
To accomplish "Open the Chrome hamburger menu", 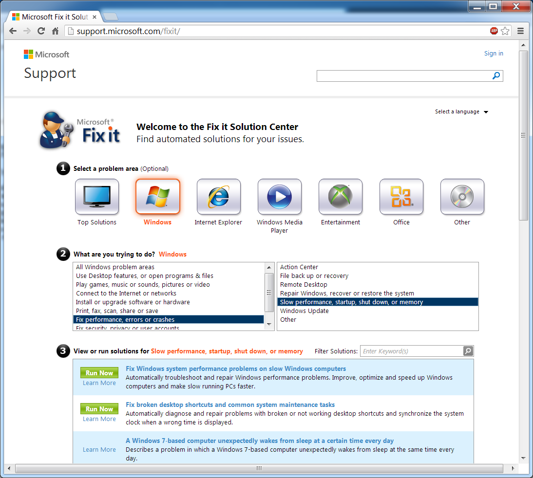I will coord(520,31).
